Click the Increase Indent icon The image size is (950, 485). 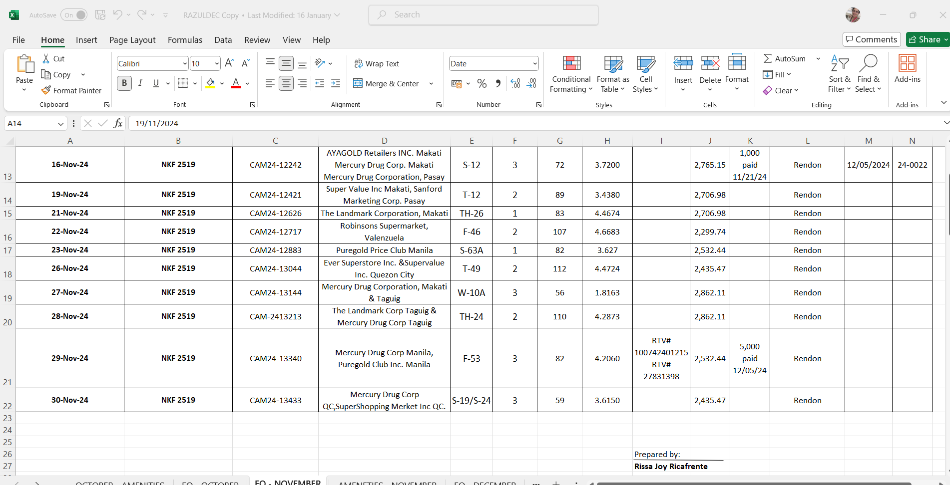[336, 83]
